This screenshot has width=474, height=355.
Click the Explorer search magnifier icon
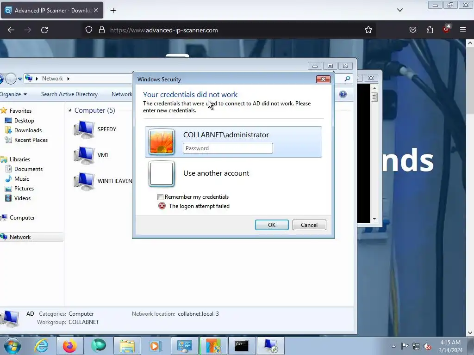click(347, 79)
